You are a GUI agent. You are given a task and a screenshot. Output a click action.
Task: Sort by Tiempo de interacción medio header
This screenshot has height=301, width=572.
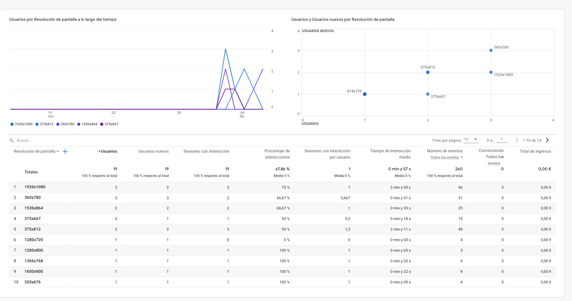[x=390, y=154]
